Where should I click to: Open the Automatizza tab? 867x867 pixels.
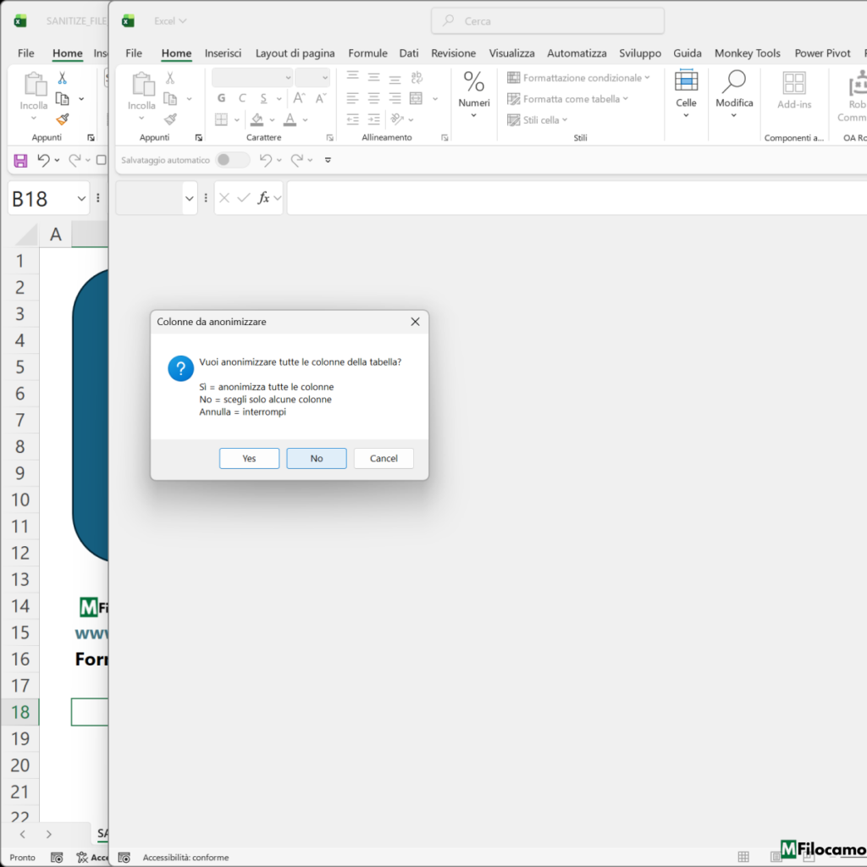577,53
